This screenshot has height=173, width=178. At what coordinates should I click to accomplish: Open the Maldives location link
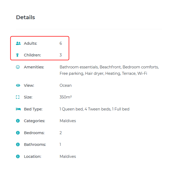[68, 156]
